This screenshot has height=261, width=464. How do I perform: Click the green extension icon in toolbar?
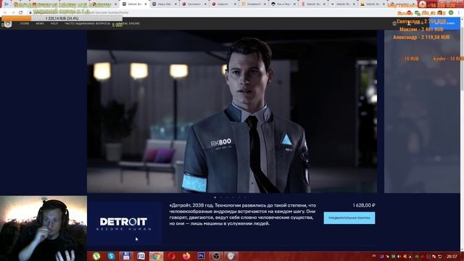451,13
